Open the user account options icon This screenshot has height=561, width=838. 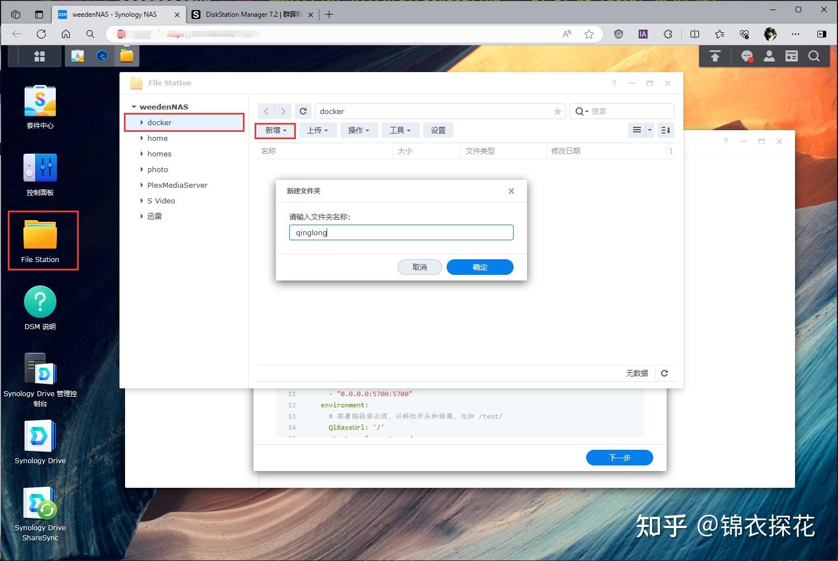click(769, 56)
